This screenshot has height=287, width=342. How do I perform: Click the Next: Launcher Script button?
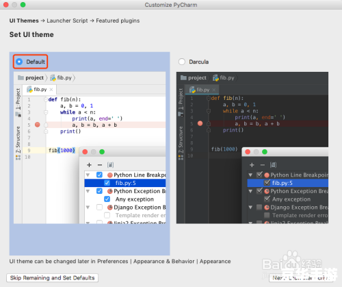pos(301,278)
